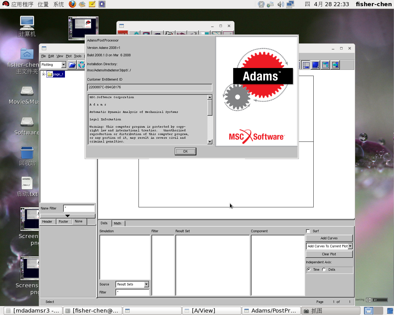
Task: Open the 回收站 trash icon
Action: (x=27, y=156)
